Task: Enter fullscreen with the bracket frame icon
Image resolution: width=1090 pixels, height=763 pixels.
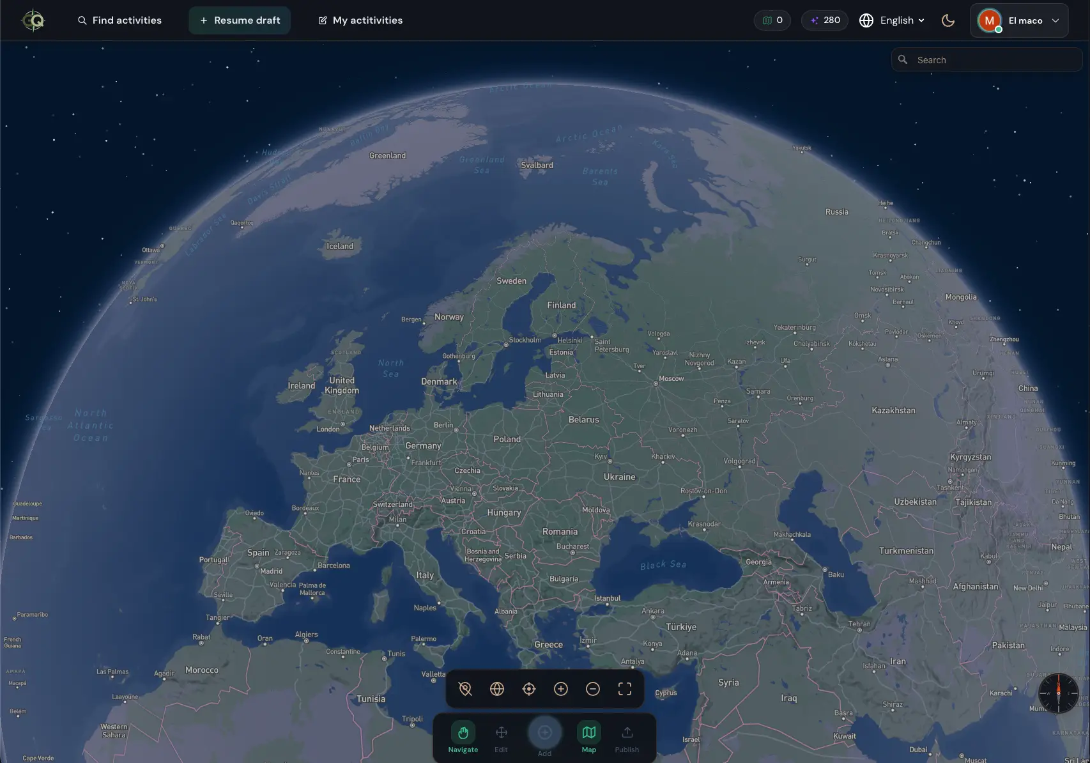Action: tap(625, 689)
